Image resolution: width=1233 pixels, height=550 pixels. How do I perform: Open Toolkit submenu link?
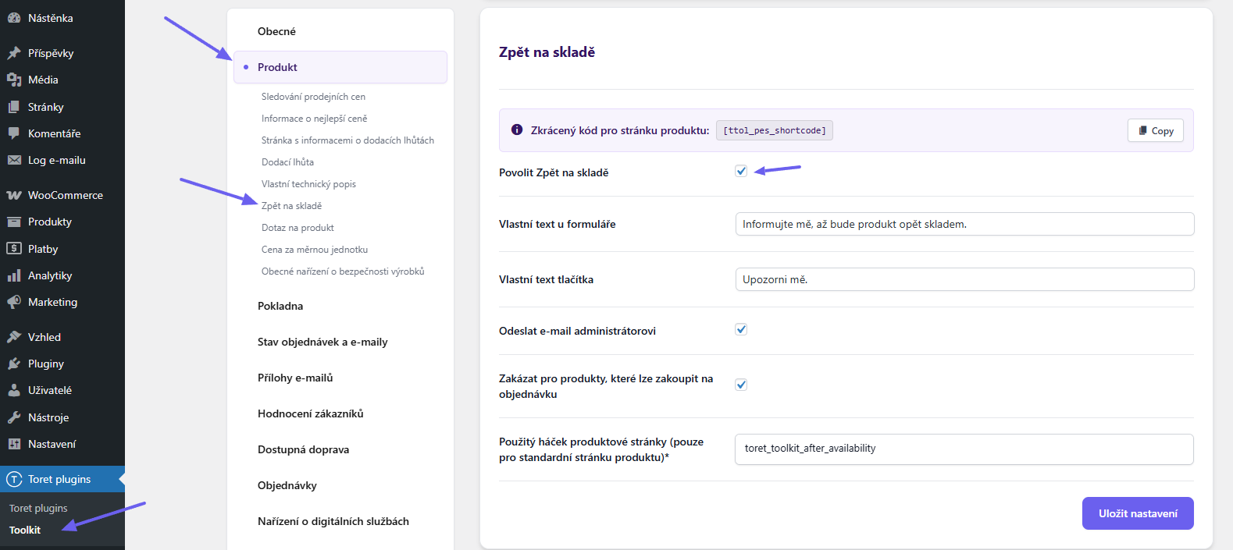pos(25,530)
